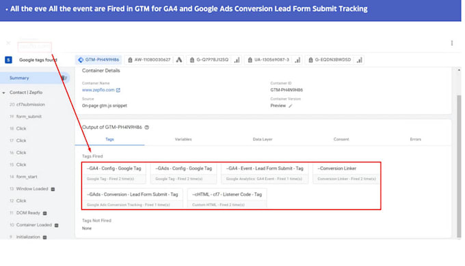Open cHTML - cf7 - Listener Code tag card
Screen dimensions: 465x266
[227, 199]
